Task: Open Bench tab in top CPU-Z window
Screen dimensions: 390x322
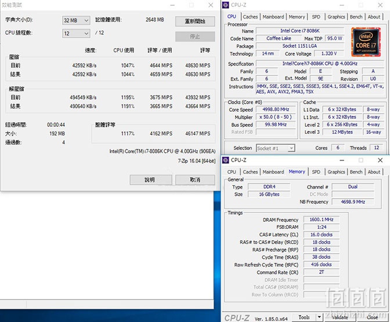Action: (356, 17)
